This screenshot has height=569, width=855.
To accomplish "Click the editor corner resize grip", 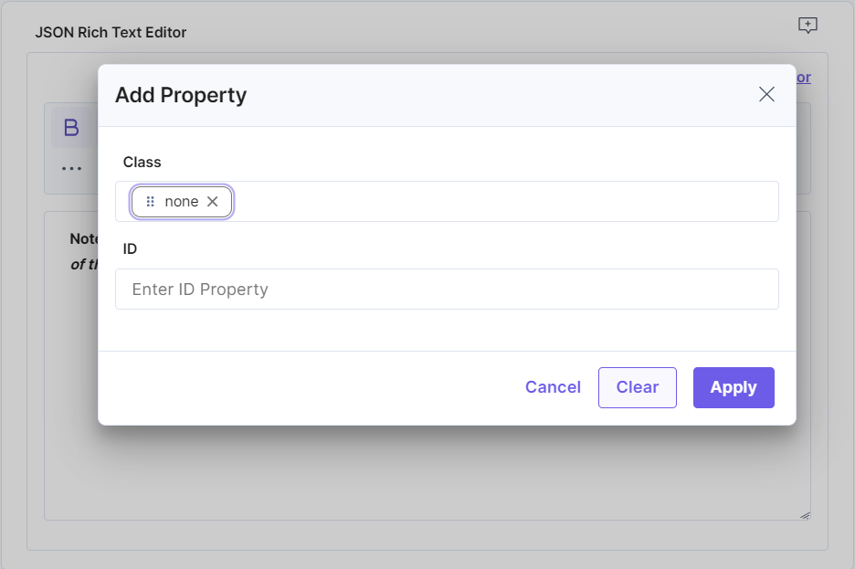I will click(x=805, y=515).
